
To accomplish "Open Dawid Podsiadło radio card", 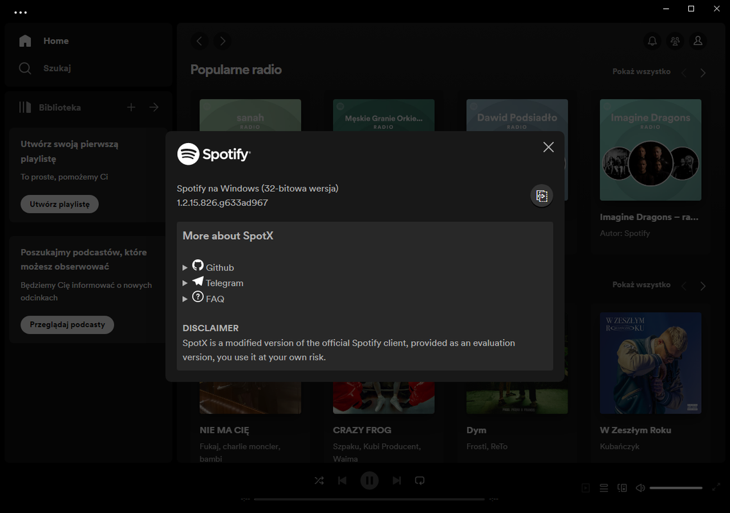I will pos(517,115).
